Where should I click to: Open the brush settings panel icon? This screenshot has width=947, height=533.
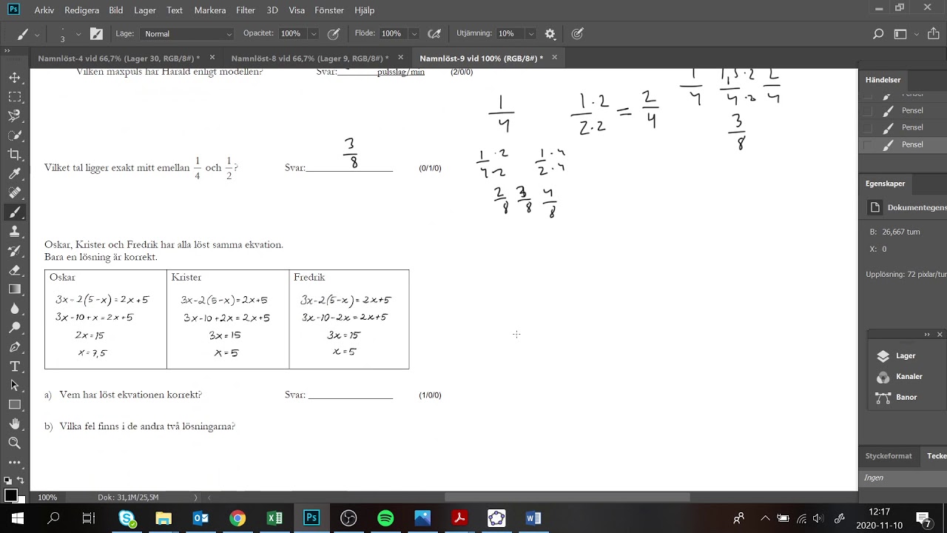point(97,33)
